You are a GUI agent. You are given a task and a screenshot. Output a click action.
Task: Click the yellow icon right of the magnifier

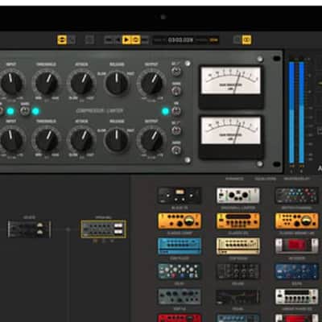tap(246, 40)
